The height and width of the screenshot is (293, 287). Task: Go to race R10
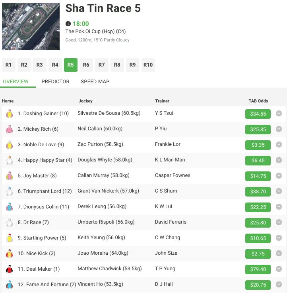coord(148,65)
